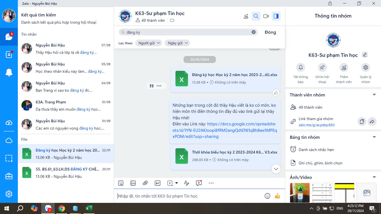The image size is (381, 214).
Task: Open the Contacts icon in sidebar
Action: [9, 54]
